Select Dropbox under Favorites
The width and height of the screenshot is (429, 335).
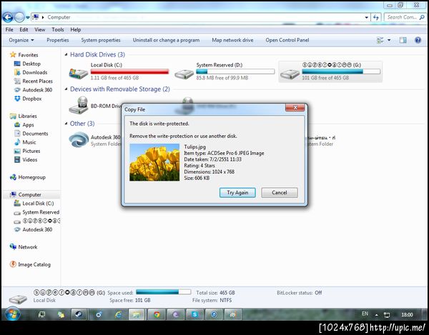[28, 99]
